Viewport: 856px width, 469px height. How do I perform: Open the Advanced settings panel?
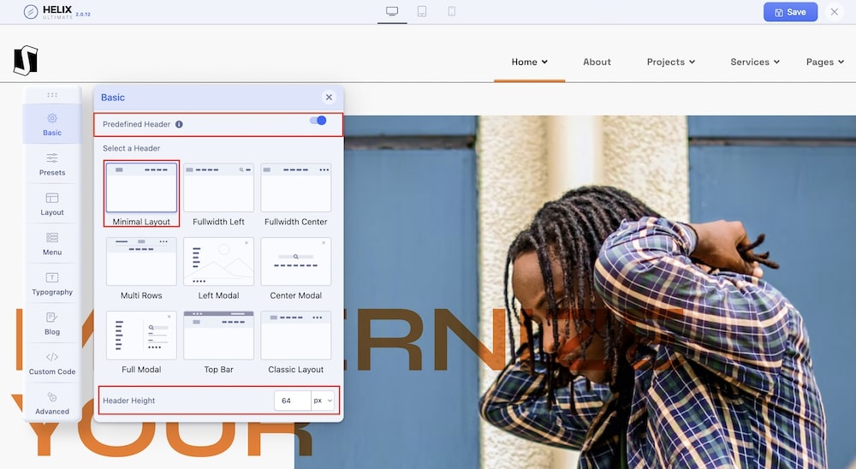click(x=52, y=403)
